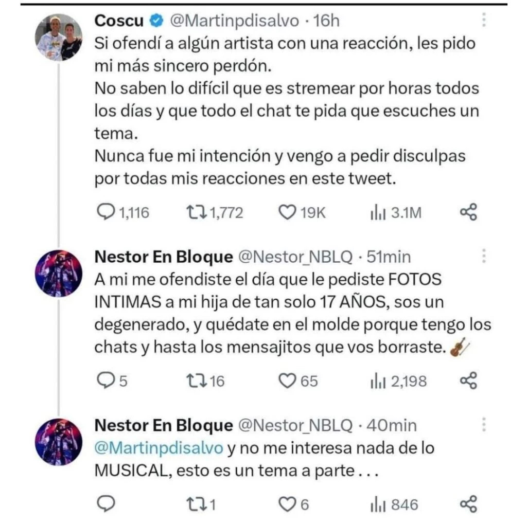Image resolution: width=527 pixels, height=525 pixels.
Task: Like Nestor's tweet with 65 likes
Action: (287, 381)
